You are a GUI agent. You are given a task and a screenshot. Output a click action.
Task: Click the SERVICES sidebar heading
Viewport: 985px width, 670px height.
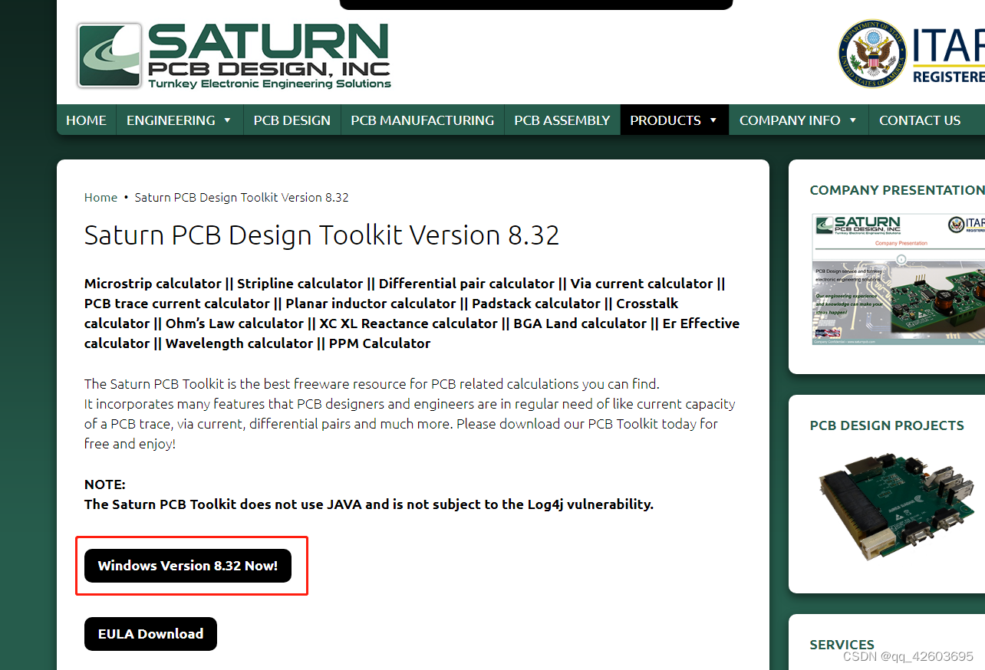pyautogui.click(x=842, y=645)
